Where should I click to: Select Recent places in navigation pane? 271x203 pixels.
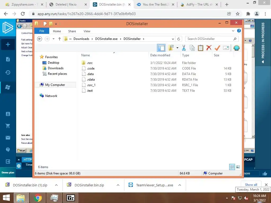57,74
